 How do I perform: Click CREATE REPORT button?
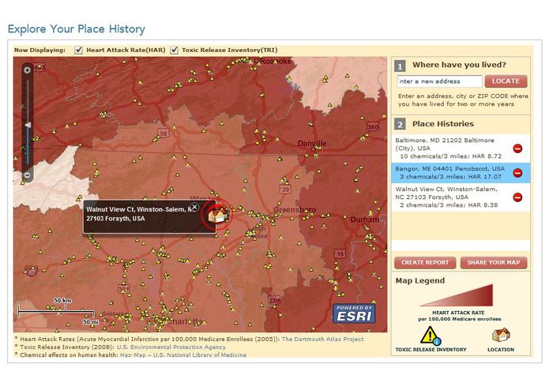point(425,262)
